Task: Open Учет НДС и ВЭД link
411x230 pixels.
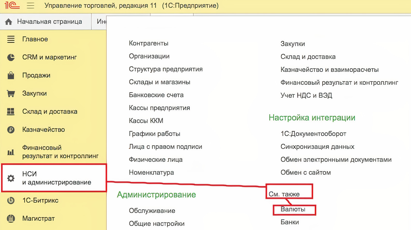Action: click(x=307, y=95)
